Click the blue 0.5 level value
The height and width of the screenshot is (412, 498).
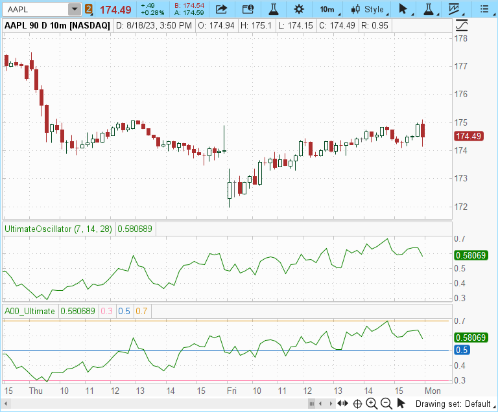124,311
